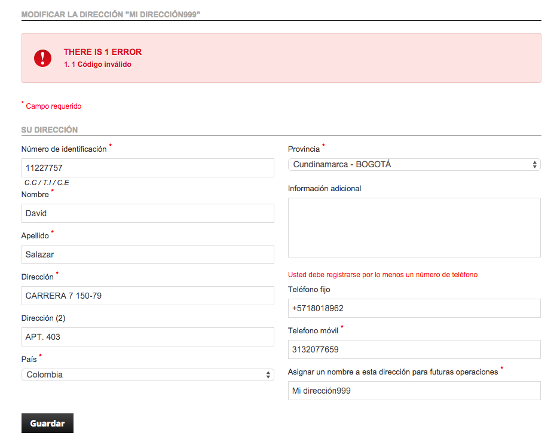The width and height of the screenshot is (557, 448).
Task: Click the Nombre field containing David
Action: click(148, 213)
